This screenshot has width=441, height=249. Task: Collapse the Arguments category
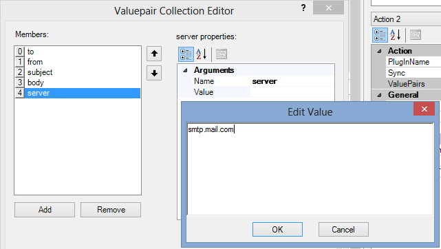point(185,70)
